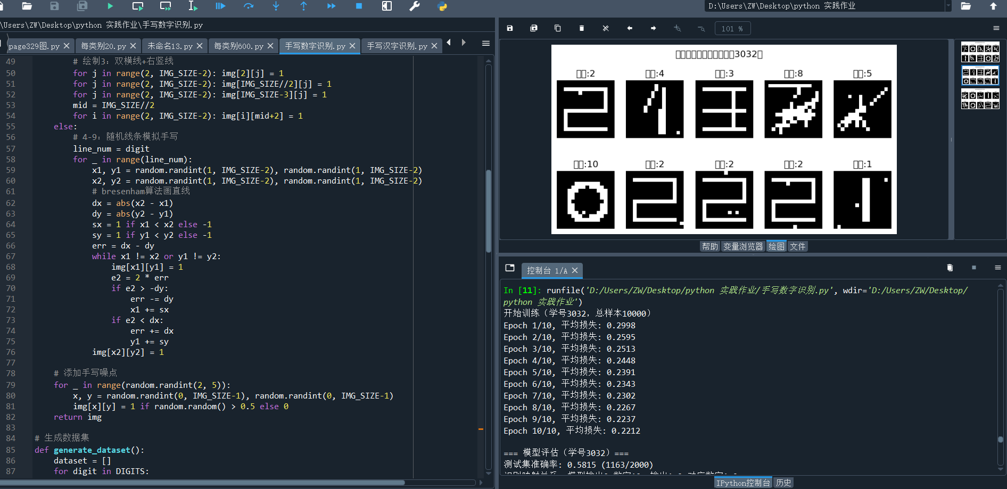
Task: Clear the console with the trash icon
Action: [x=950, y=268]
